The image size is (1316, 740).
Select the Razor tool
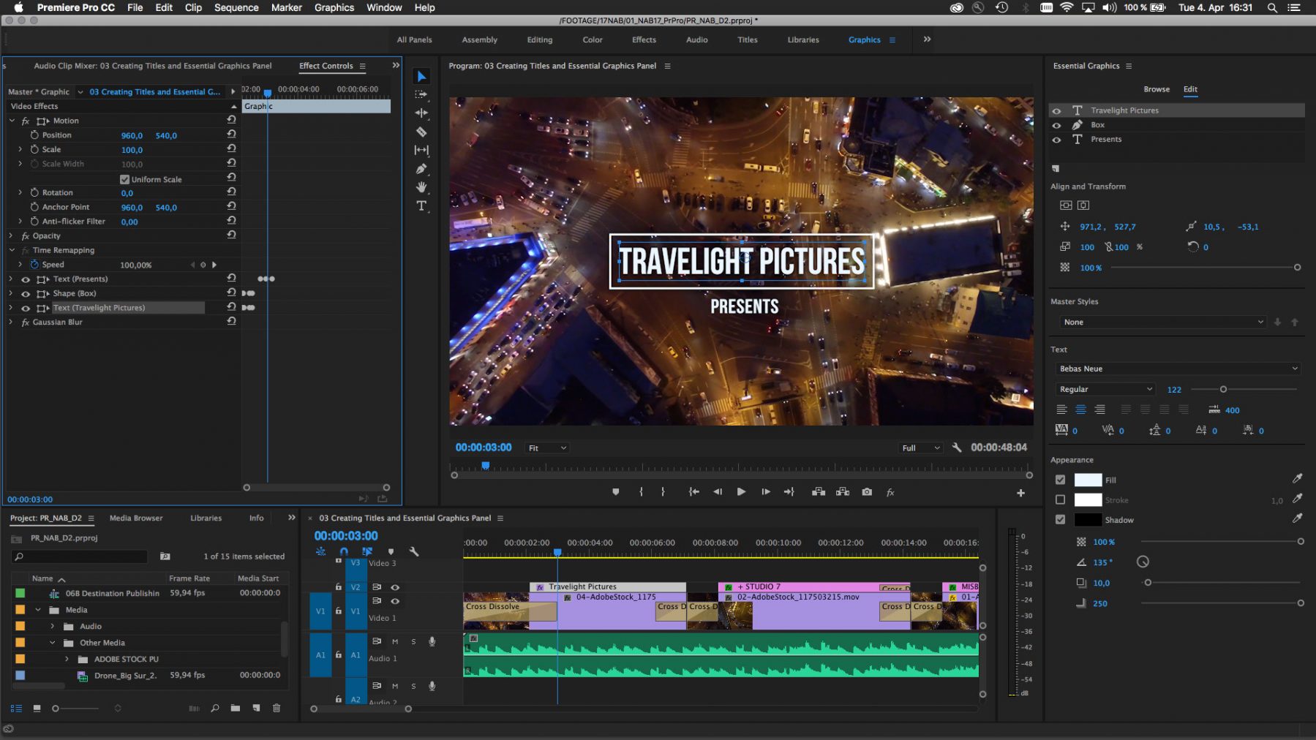421,132
